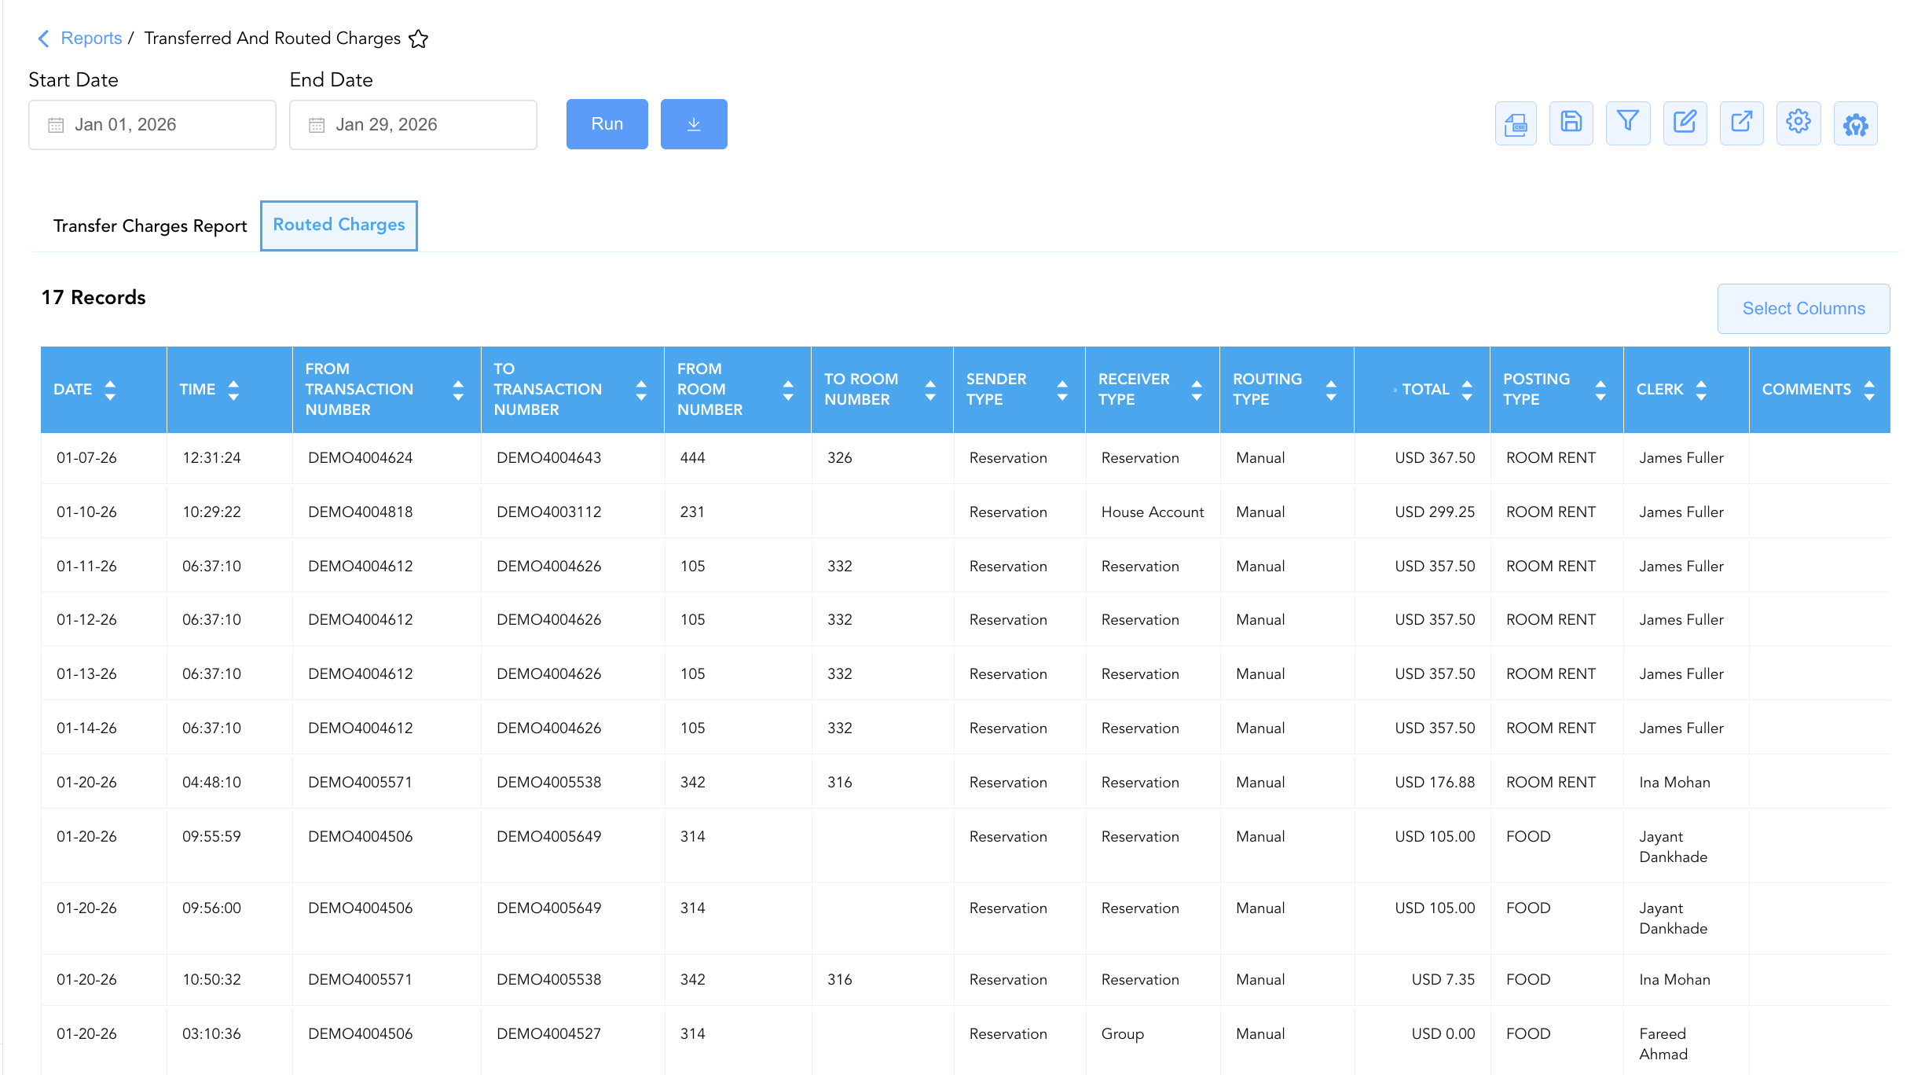Click the edit pencil icon
Screen dimensions: 1914x1075
pyautogui.click(x=1685, y=123)
